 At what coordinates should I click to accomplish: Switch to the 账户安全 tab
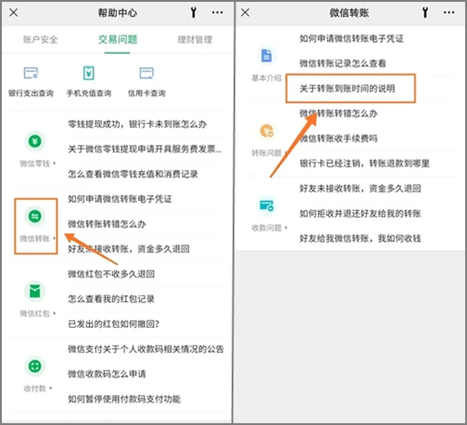click(x=40, y=40)
